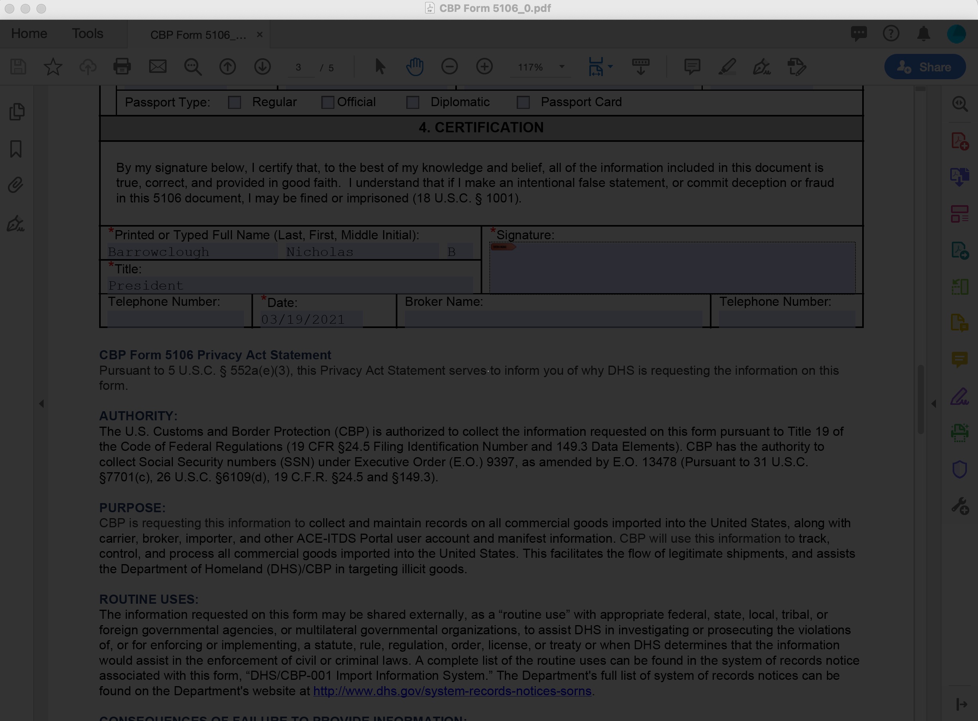Print the CBP form
The height and width of the screenshot is (721, 978).
point(123,67)
